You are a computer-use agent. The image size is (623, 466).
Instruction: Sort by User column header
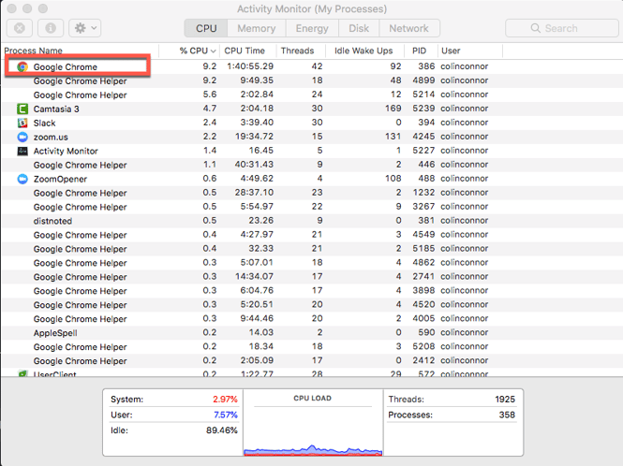[470, 51]
